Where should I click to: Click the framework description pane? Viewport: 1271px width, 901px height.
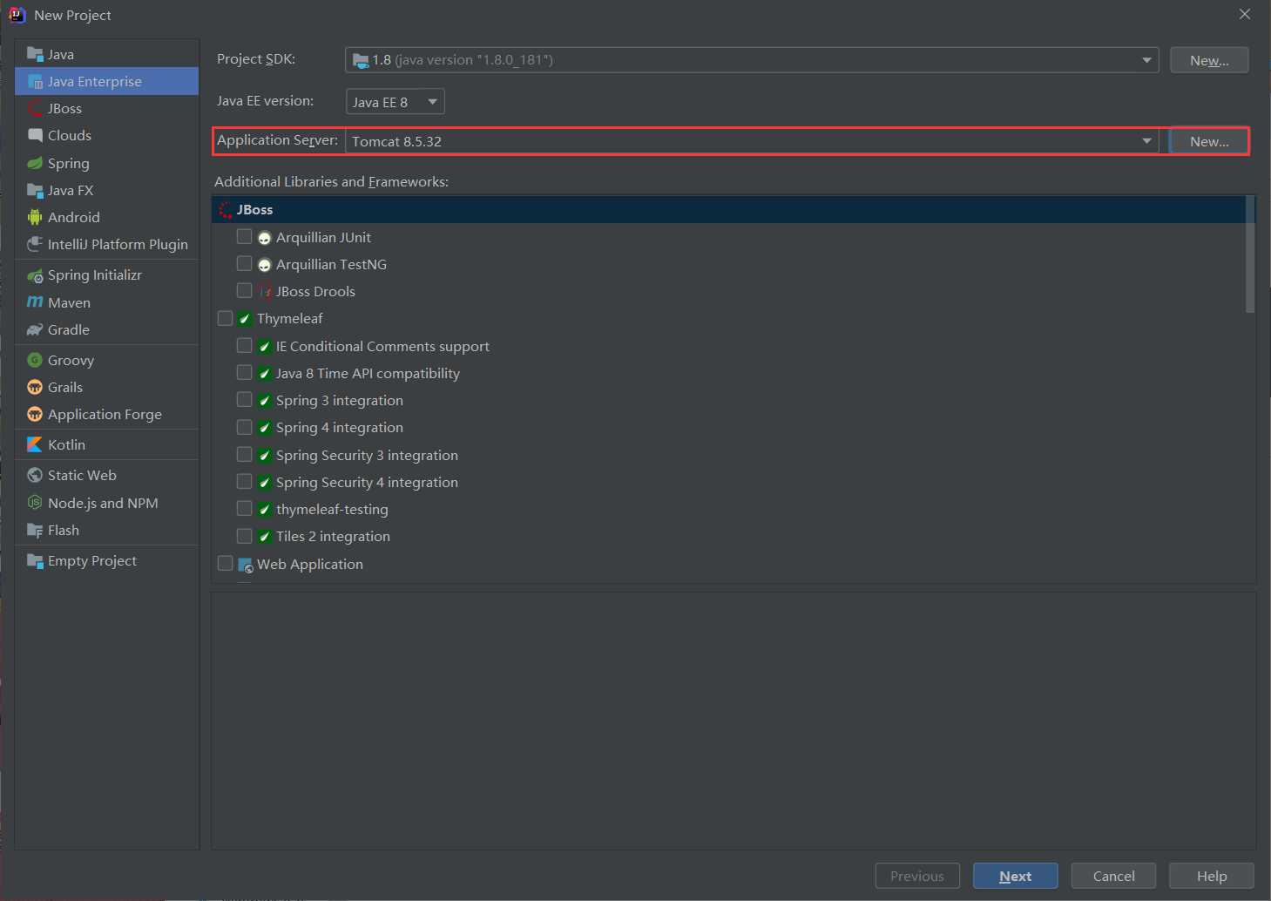point(734,721)
